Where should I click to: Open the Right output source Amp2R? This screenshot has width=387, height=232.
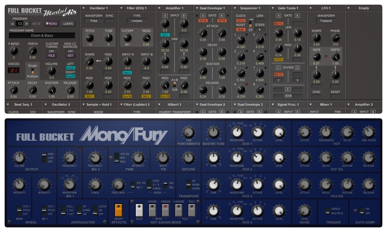[x=70, y=77]
